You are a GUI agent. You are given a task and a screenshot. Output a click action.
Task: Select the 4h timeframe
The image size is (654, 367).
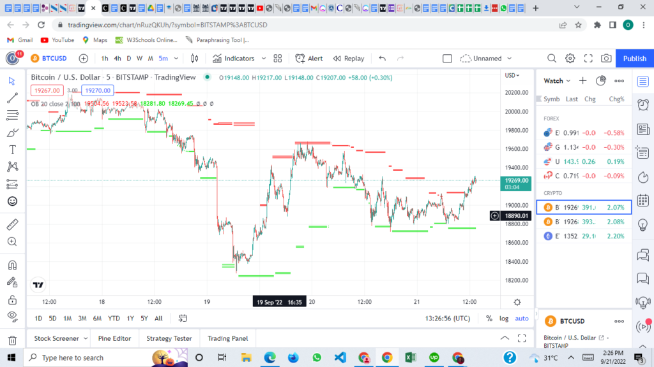[118, 59]
